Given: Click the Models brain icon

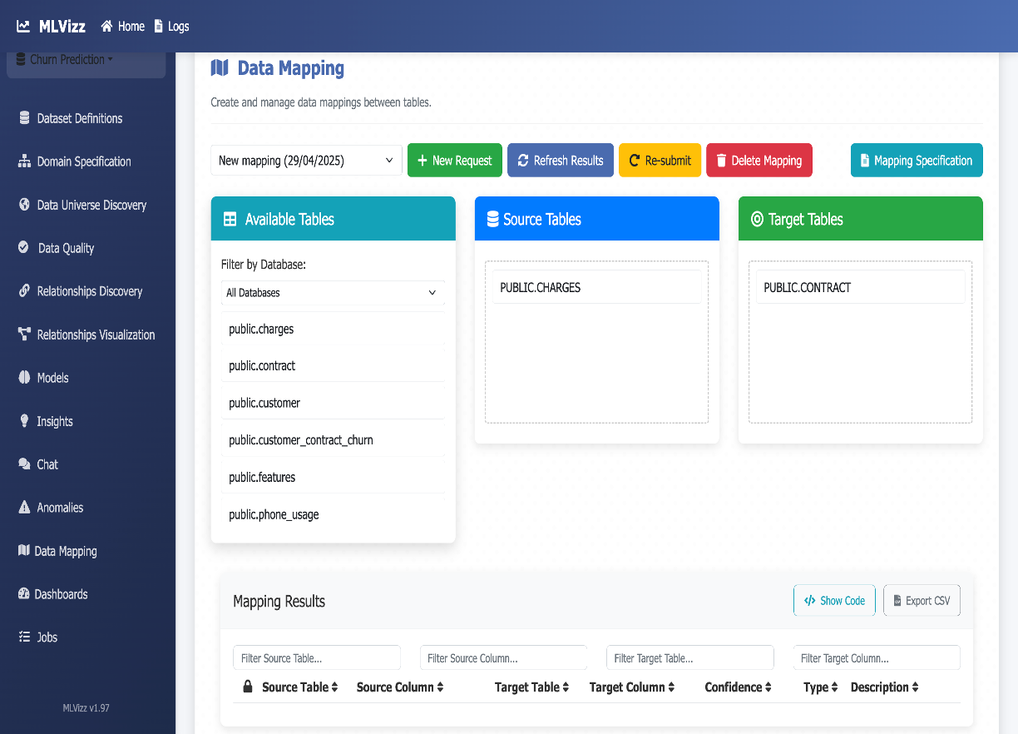Looking at the screenshot, I should [24, 378].
